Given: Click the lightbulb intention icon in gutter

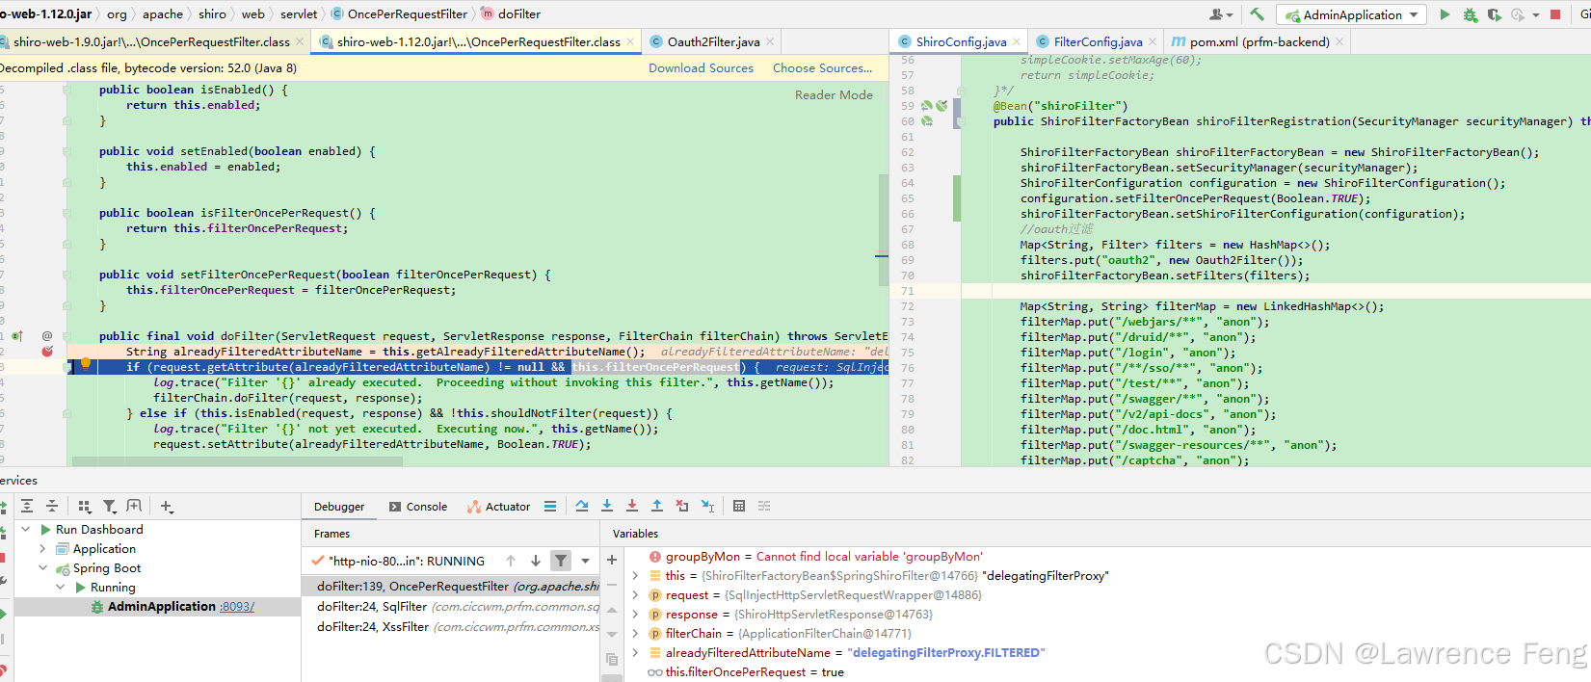Looking at the screenshot, I should click(x=86, y=363).
